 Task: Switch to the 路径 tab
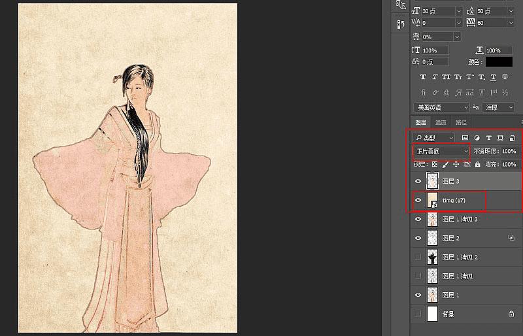(461, 122)
